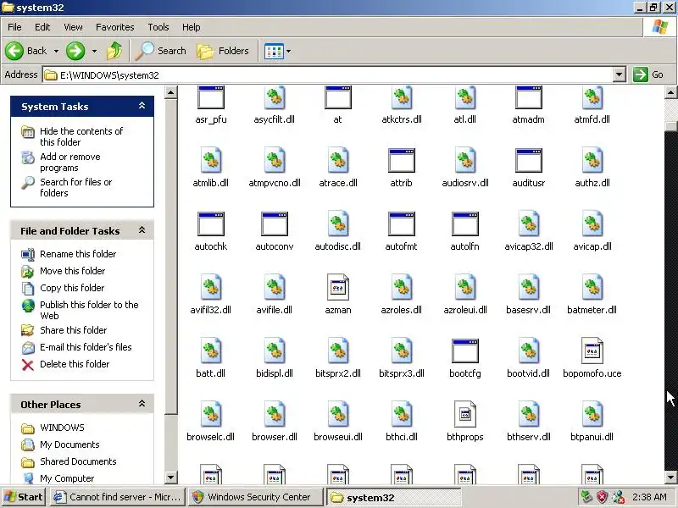Click Search for files or folders
This screenshot has height=508, width=678.
tap(76, 187)
